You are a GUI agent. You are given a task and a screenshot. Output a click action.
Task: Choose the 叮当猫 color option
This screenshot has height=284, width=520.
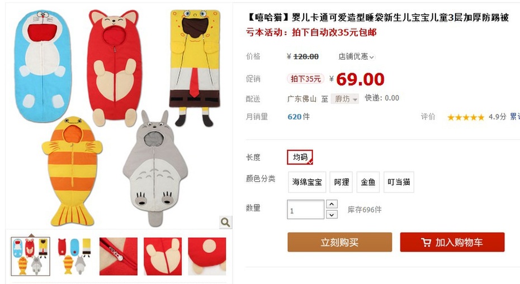pos(399,182)
